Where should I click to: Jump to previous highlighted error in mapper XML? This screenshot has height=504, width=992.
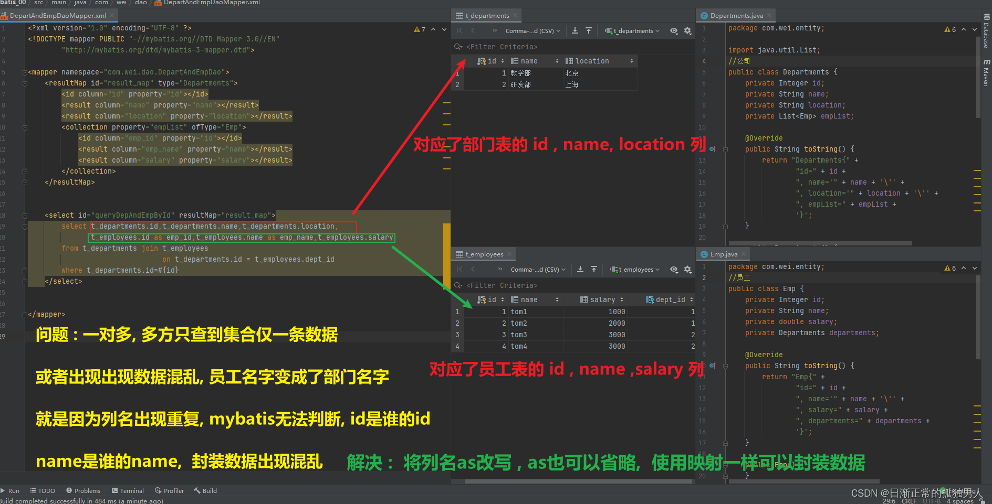433,30
